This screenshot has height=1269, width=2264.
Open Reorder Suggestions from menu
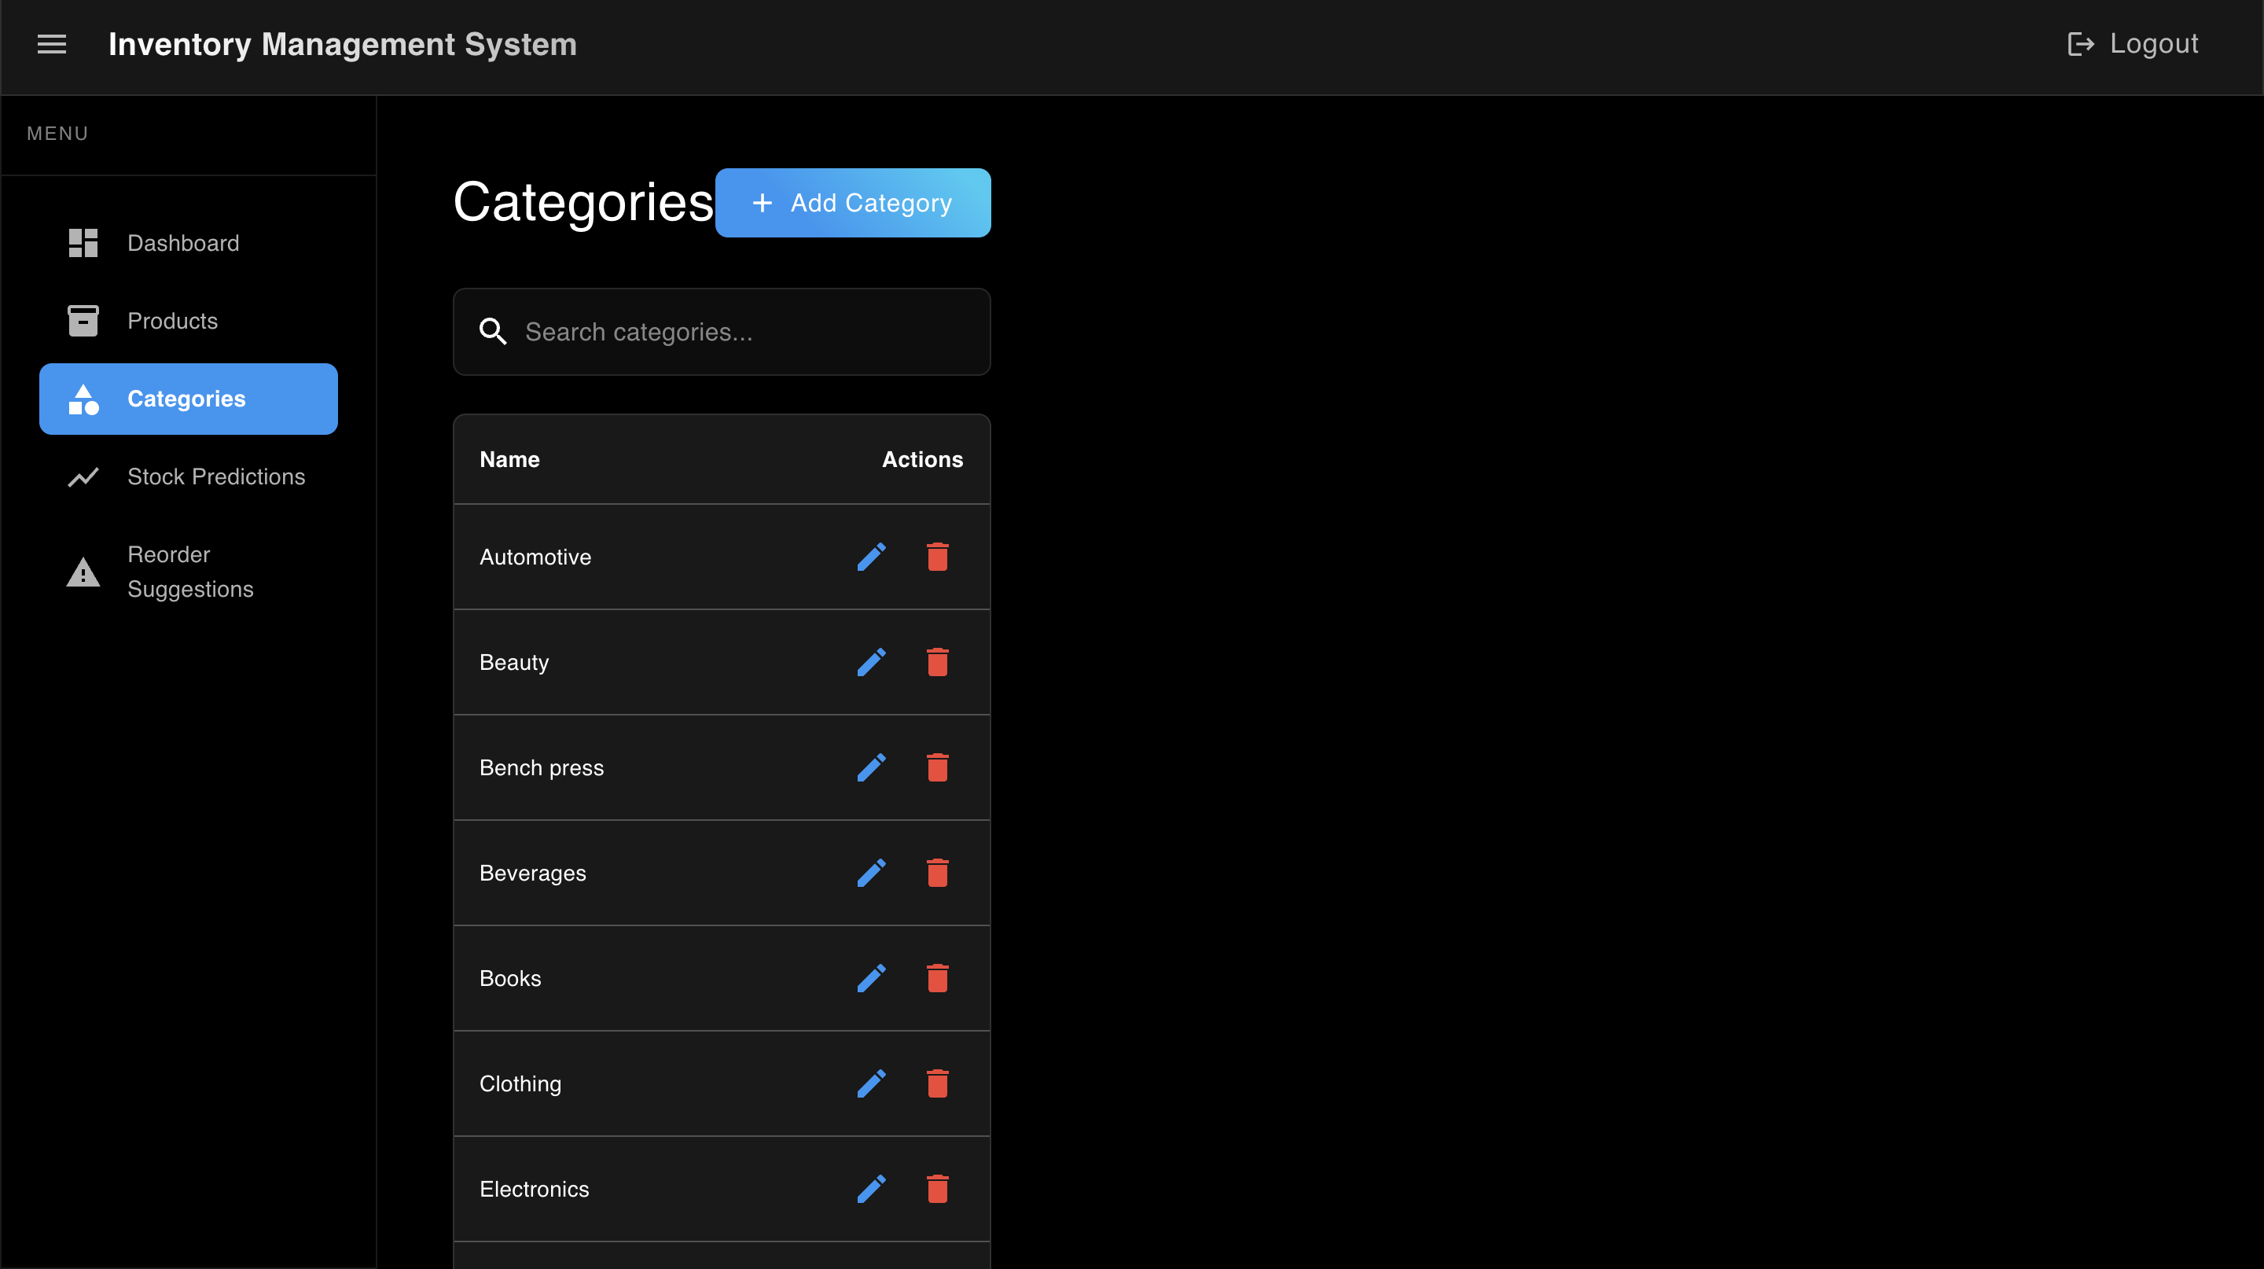coord(188,572)
